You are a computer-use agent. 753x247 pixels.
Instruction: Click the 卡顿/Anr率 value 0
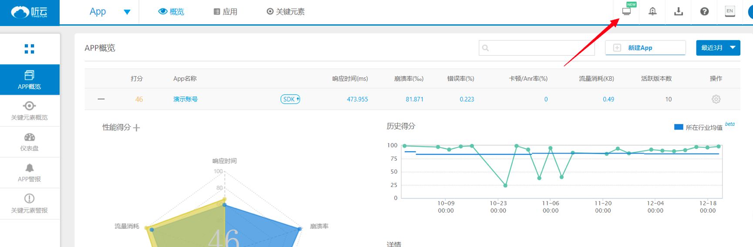click(x=546, y=99)
